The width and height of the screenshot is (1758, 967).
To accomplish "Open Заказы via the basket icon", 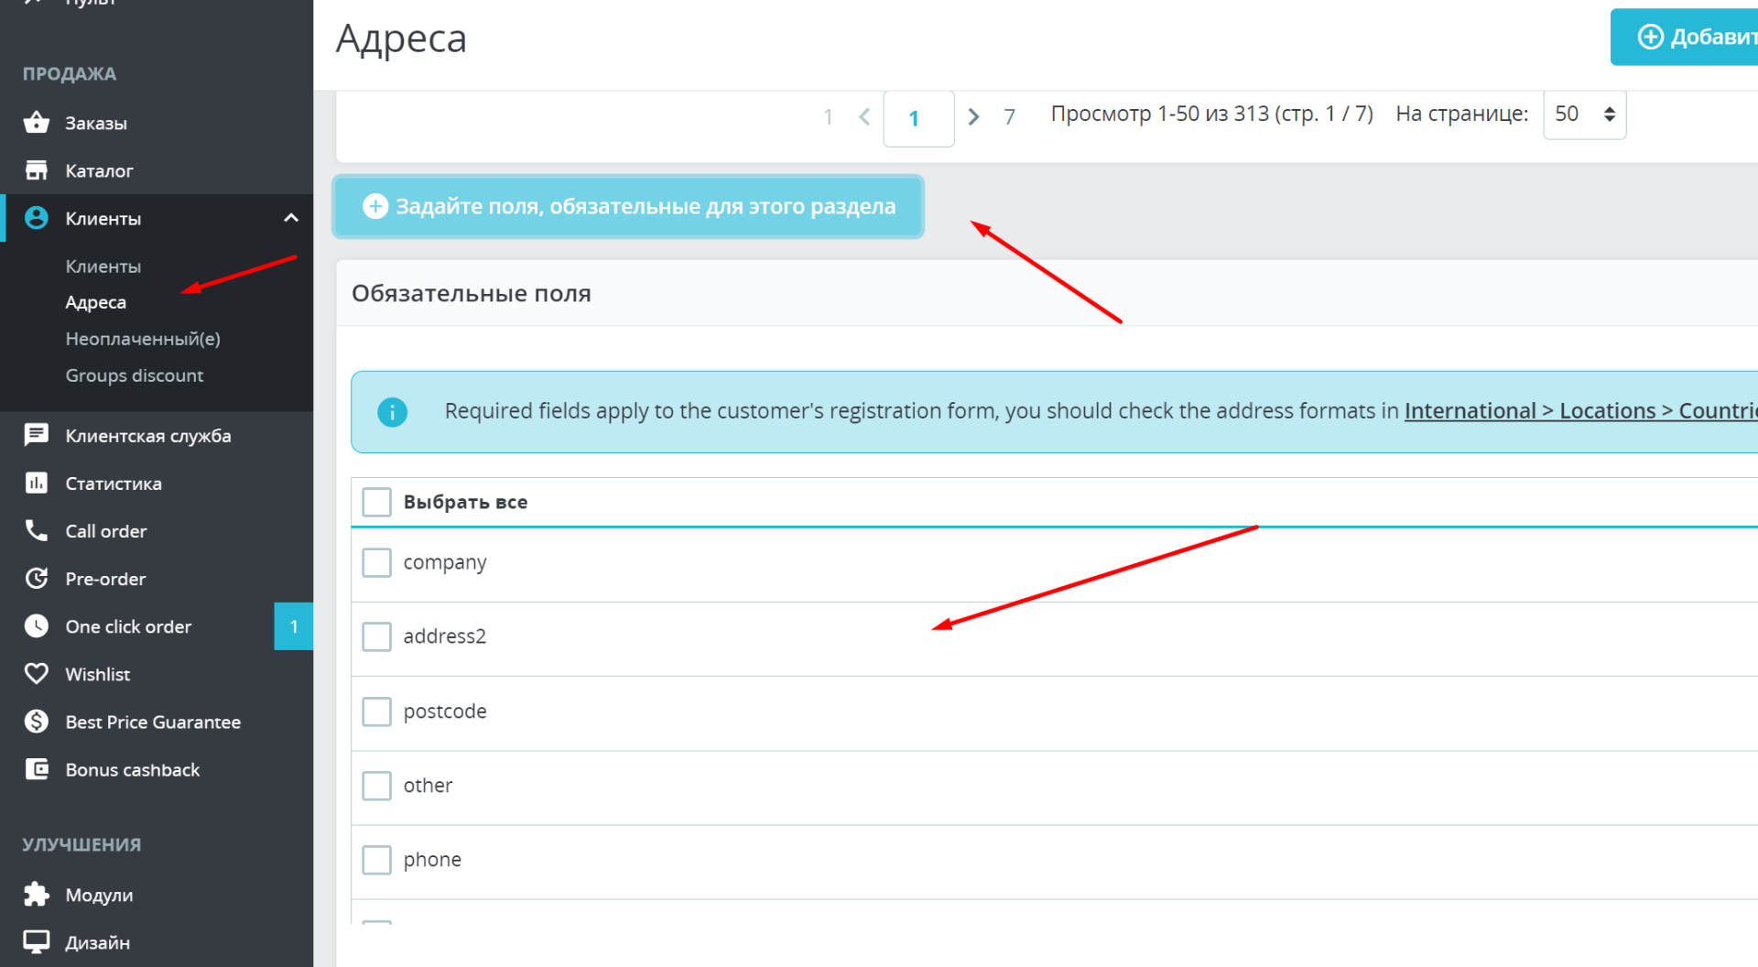I will (x=36, y=122).
